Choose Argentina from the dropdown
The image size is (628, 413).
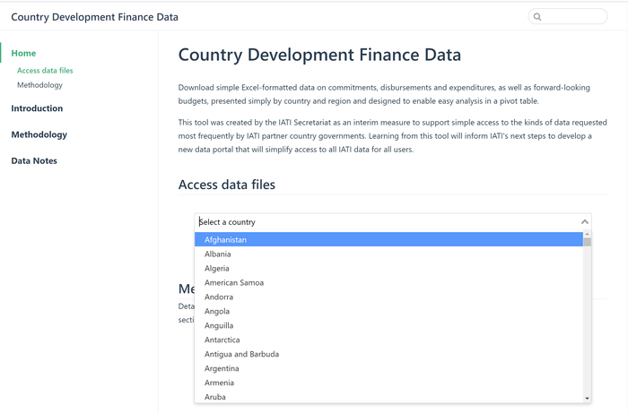tap(388, 368)
